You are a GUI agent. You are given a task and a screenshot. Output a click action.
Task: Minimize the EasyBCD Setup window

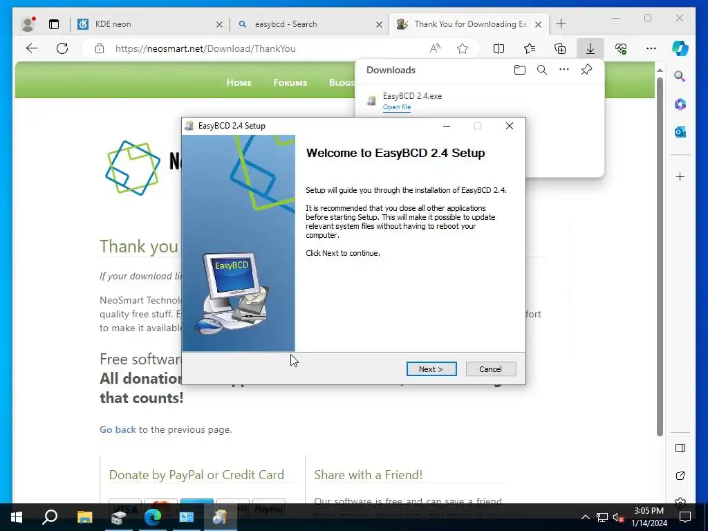pos(447,126)
